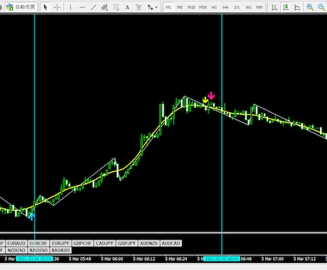Screen dimensions: 327x270
Task: Click the 2021.03.05 06:45 time label
Action: click(222, 259)
